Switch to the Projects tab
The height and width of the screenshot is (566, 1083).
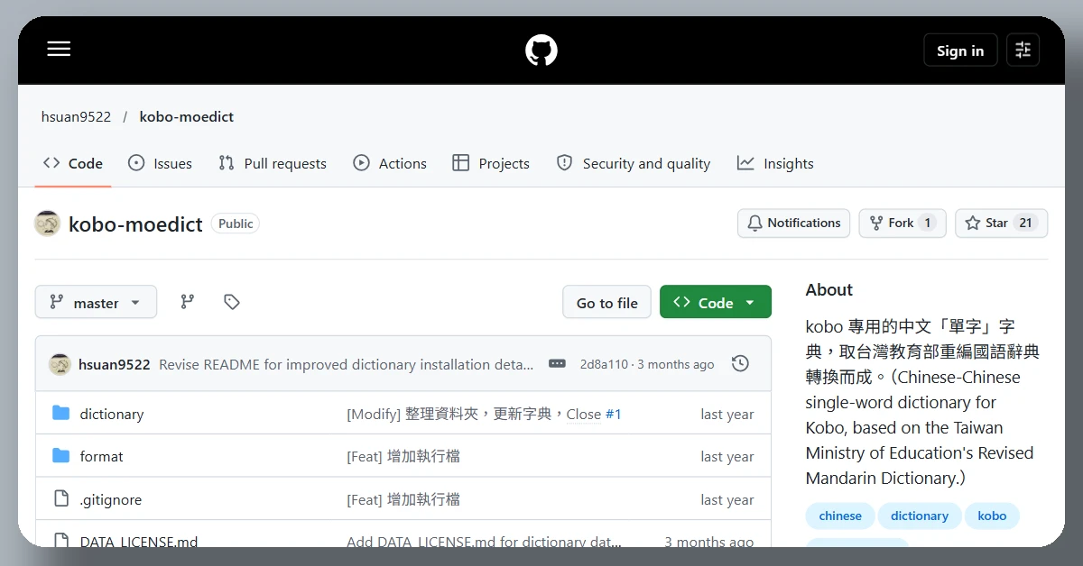(x=491, y=163)
